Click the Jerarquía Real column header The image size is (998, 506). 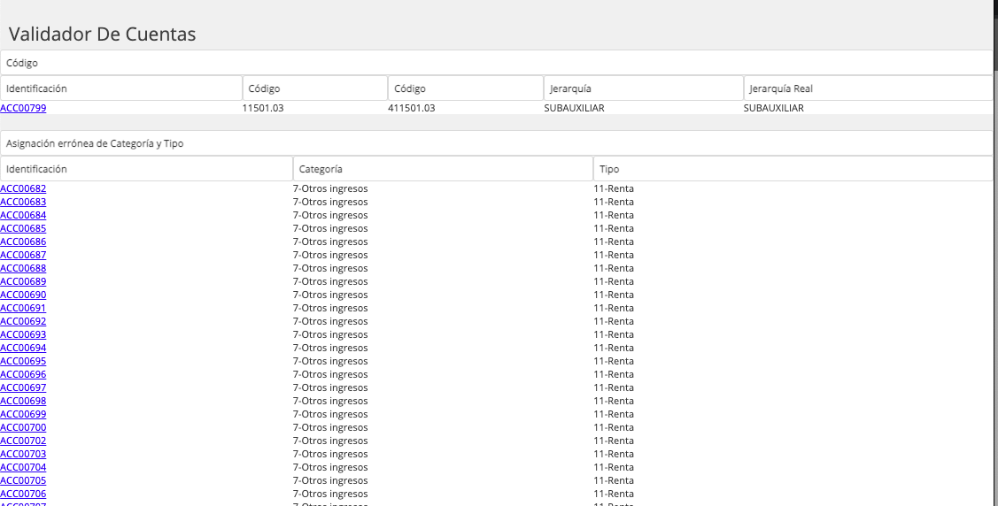coord(868,88)
